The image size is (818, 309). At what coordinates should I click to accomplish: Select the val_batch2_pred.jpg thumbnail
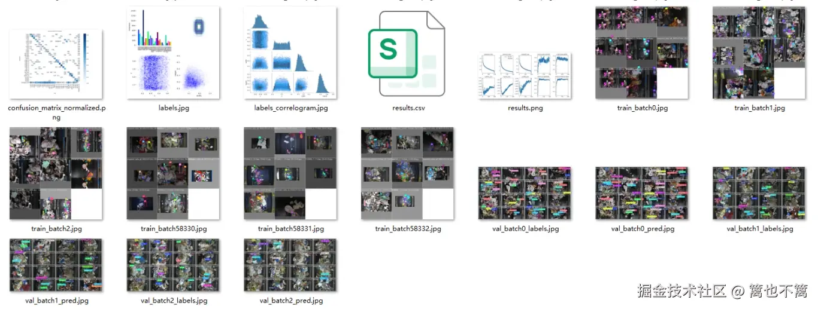(x=290, y=265)
